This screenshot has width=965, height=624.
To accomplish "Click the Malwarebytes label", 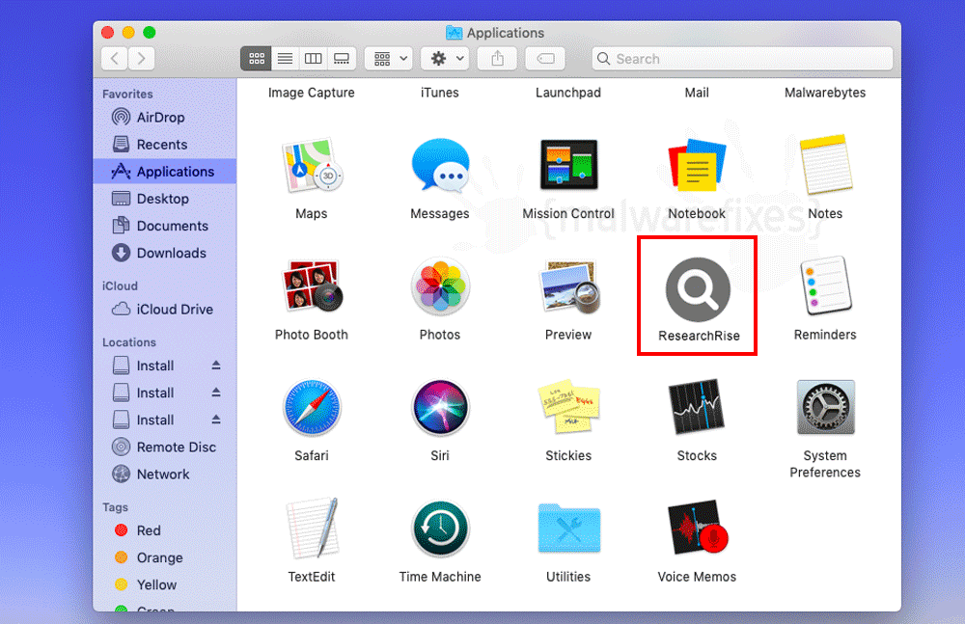I will (825, 93).
